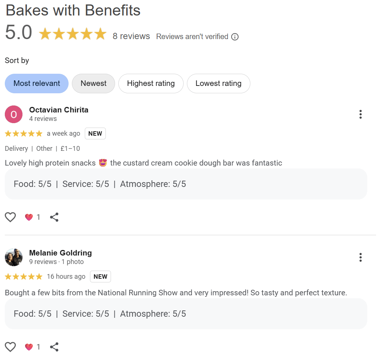
Task: Click the five-star overall rating next to 5.0
Action: point(73,34)
